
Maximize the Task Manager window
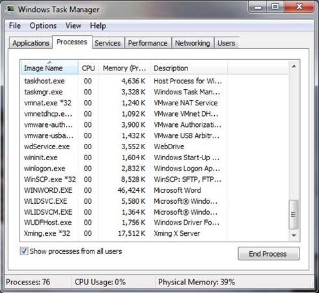(x=275, y=7)
